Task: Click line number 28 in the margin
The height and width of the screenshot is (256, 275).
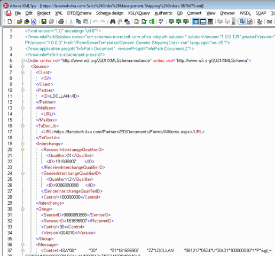Action: (10, 197)
